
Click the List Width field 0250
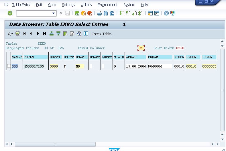(x=180, y=48)
